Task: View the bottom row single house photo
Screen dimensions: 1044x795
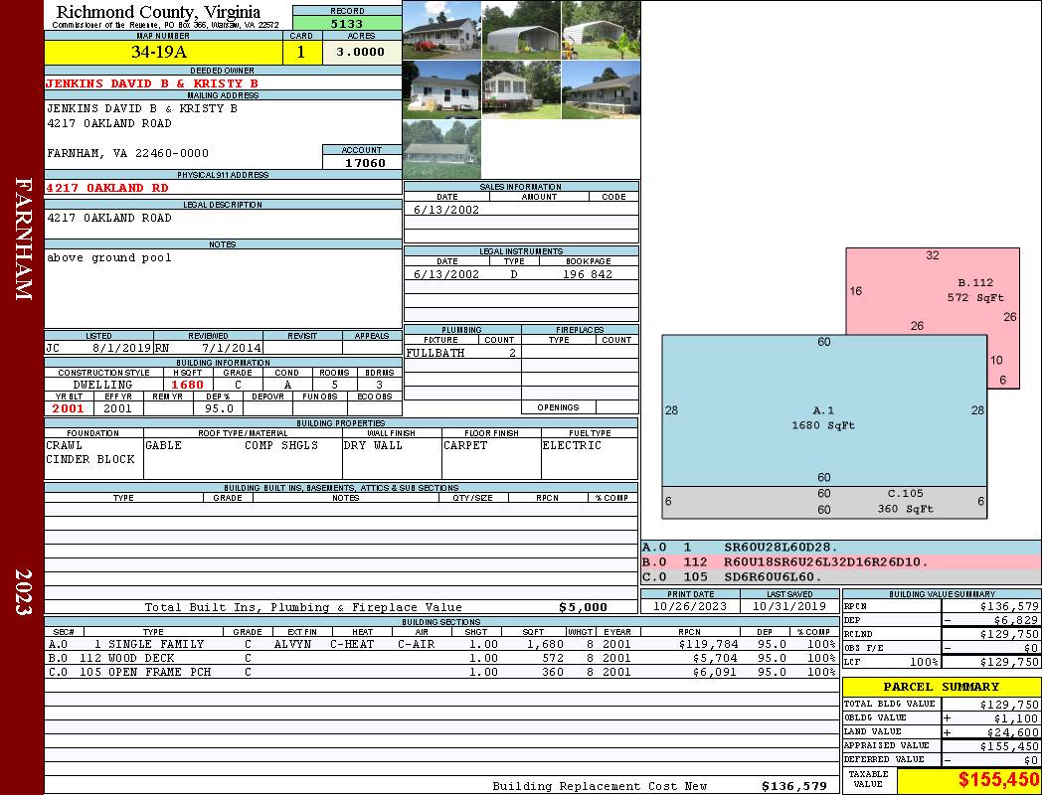Action: pos(442,149)
